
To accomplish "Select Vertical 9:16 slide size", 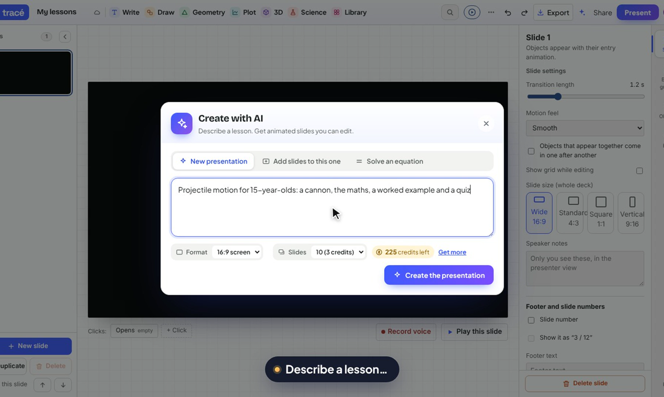I will pyautogui.click(x=632, y=213).
